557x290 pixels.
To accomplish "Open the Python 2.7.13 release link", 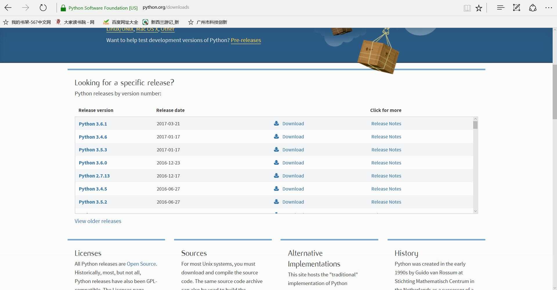I will [x=94, y=176].
